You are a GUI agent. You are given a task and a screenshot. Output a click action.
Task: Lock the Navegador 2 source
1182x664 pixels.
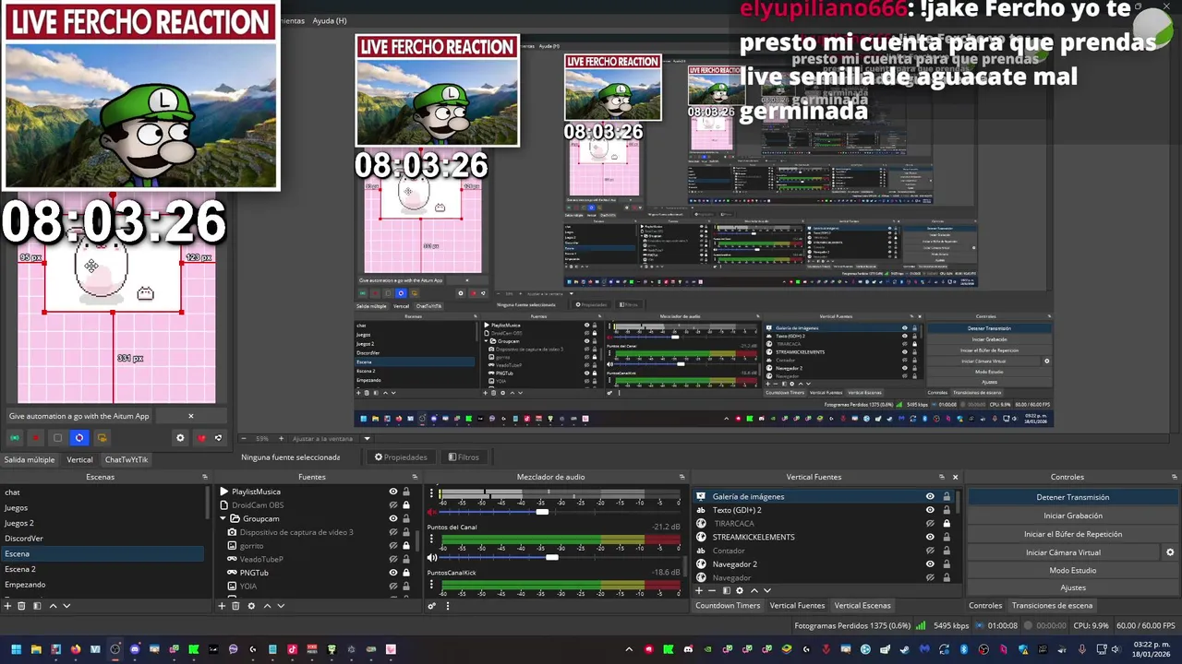coord(946,564)
